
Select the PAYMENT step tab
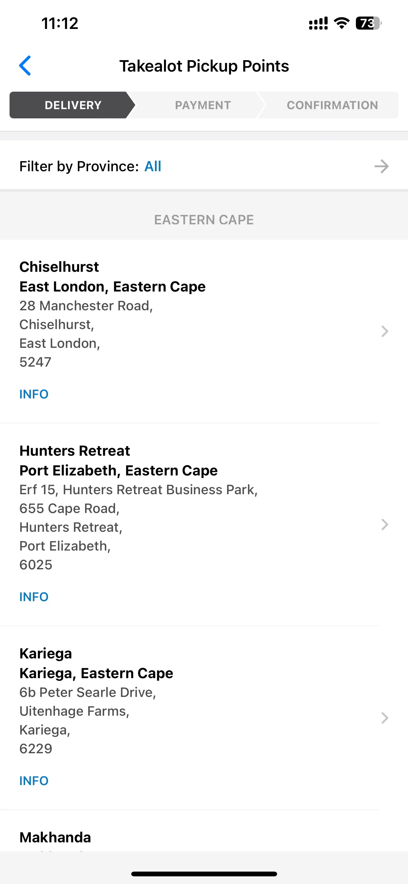point(203,105)
